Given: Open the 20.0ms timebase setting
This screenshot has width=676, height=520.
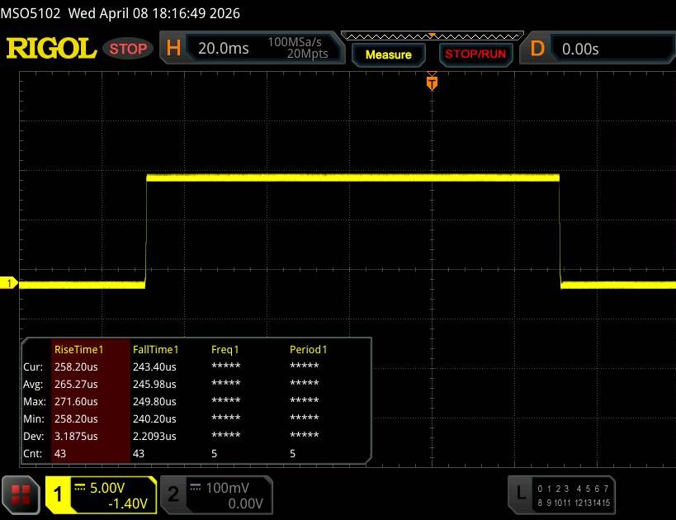Looking at the screenshot, I should click(x=223, y=49).
